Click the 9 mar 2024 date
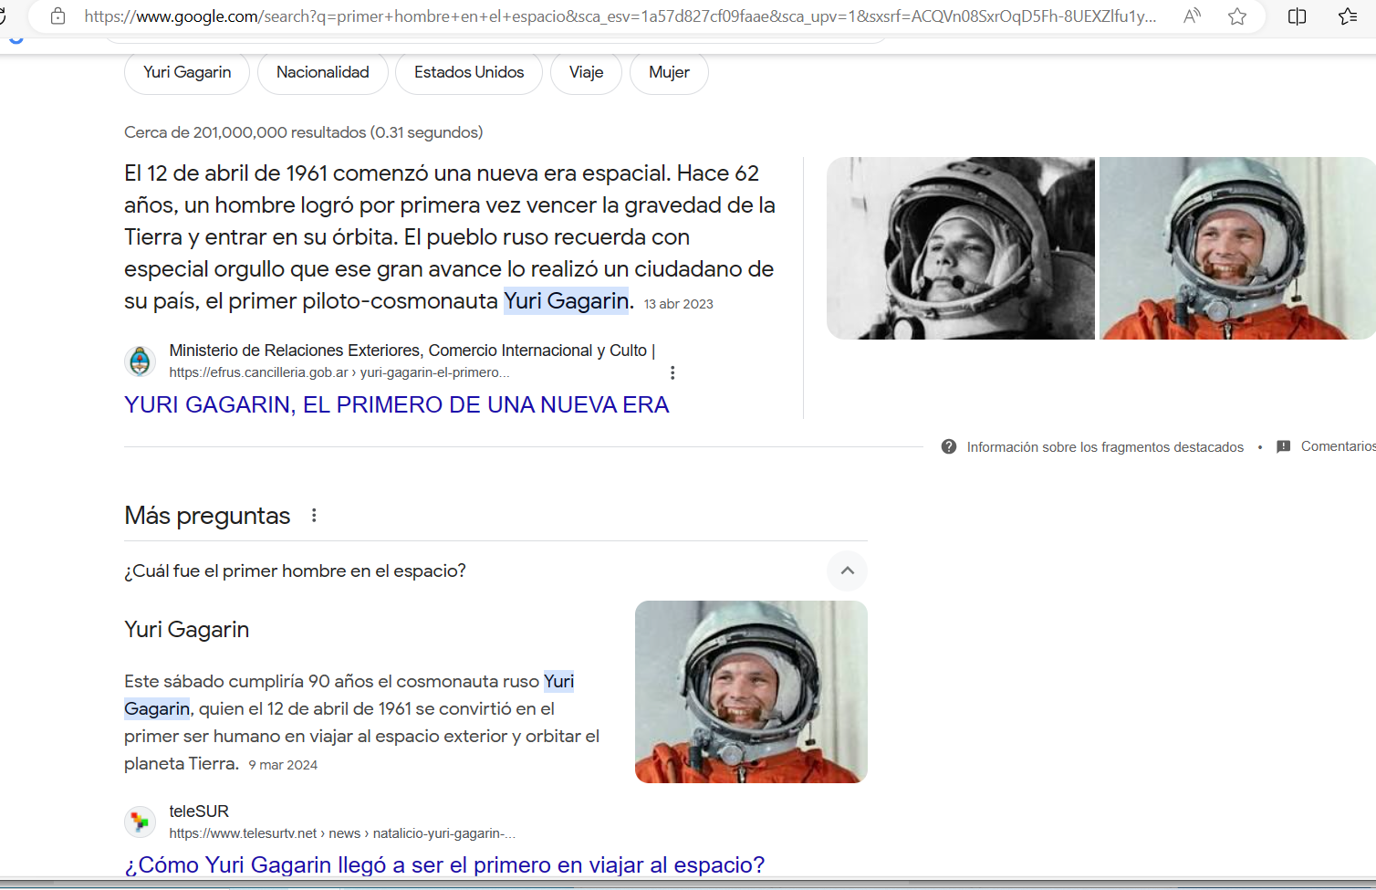1376x890 pixels. click(283, 765)
